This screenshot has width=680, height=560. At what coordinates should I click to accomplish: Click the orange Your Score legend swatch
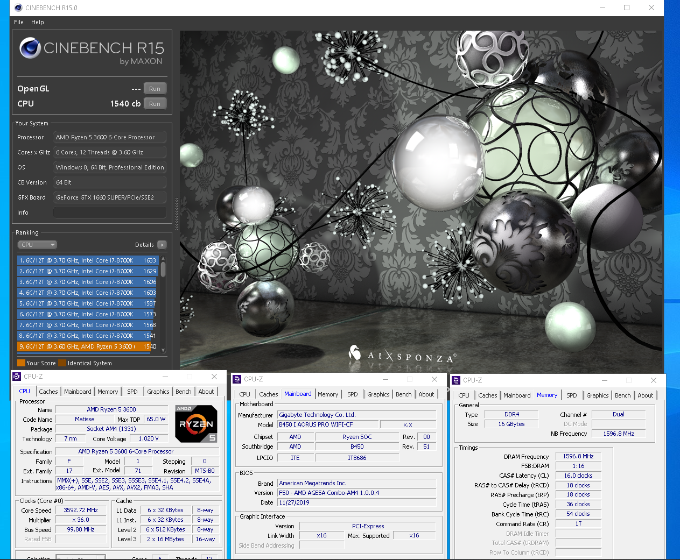(21, 363)
